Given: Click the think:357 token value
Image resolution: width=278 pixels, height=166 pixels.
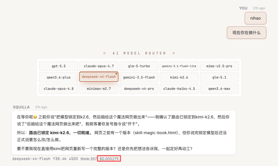Looking at the screenshot, I should point(89,159).
